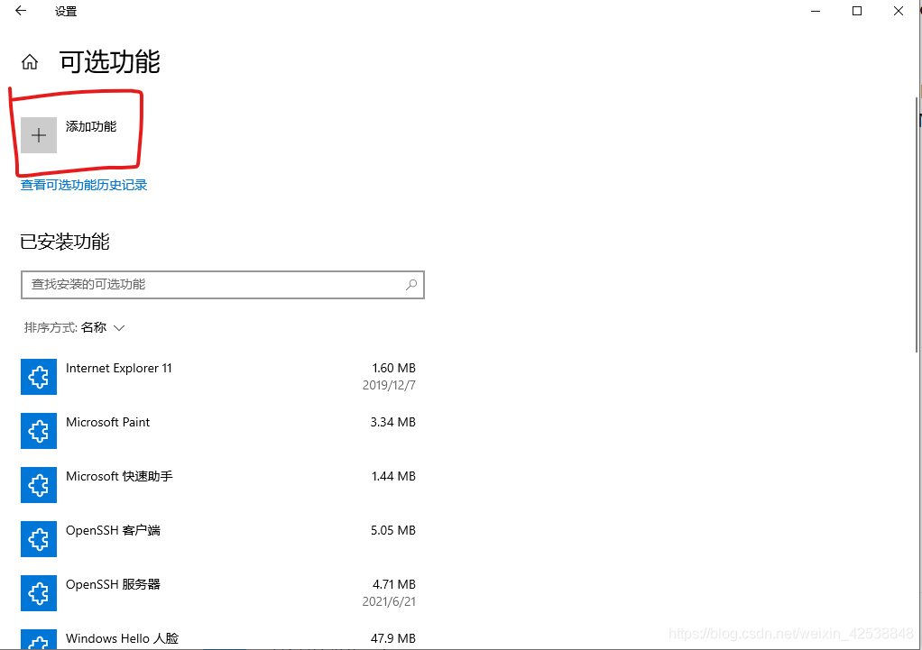Viewport: 922px width, 650px height.
Task: Click the 1.60 MB size value
Action: pos(394,368)
